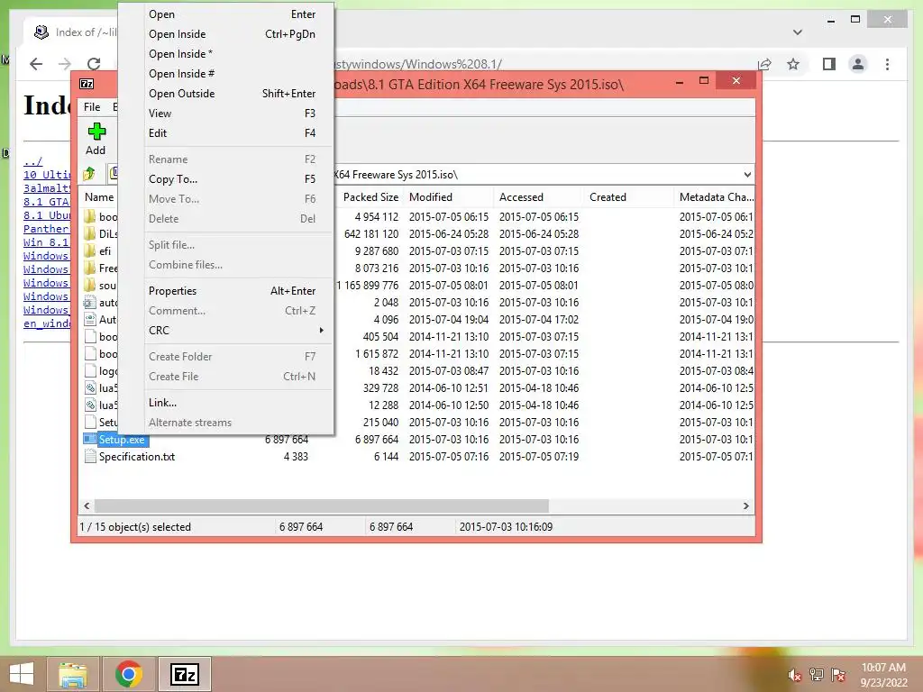Click the packed size 1 165 899 776
Image resolution: width=923 pixels, height=692 pixels.
[367, 285]
